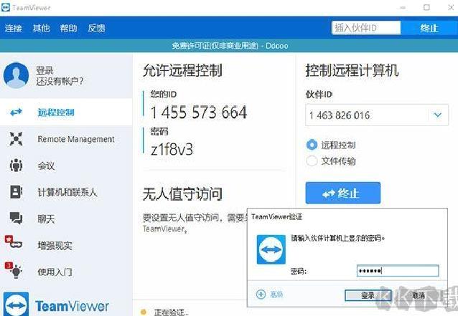Click the 插入伙伴ID field in header
This screenshot has height=316, width=458.
coord(366,28)
